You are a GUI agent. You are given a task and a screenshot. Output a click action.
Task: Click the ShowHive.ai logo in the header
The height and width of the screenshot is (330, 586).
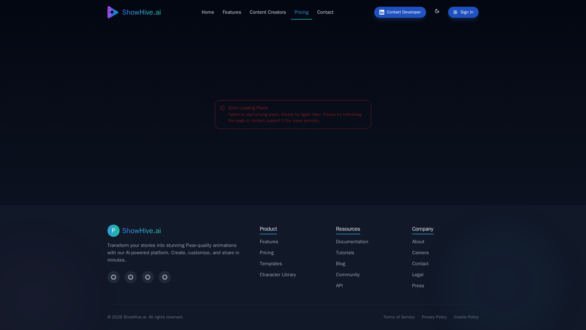(133, 12)
